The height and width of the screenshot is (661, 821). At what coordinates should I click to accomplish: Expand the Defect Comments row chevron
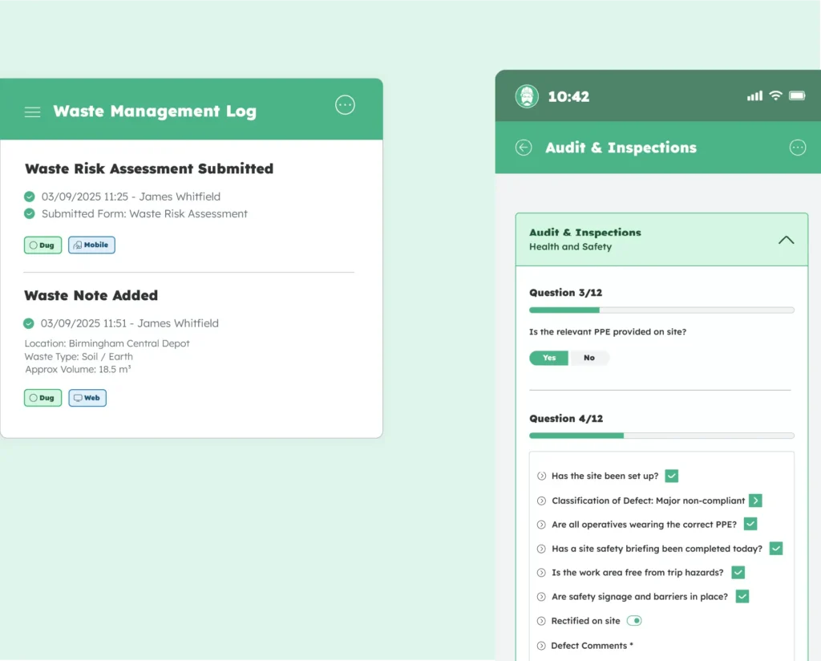(541, 646)
